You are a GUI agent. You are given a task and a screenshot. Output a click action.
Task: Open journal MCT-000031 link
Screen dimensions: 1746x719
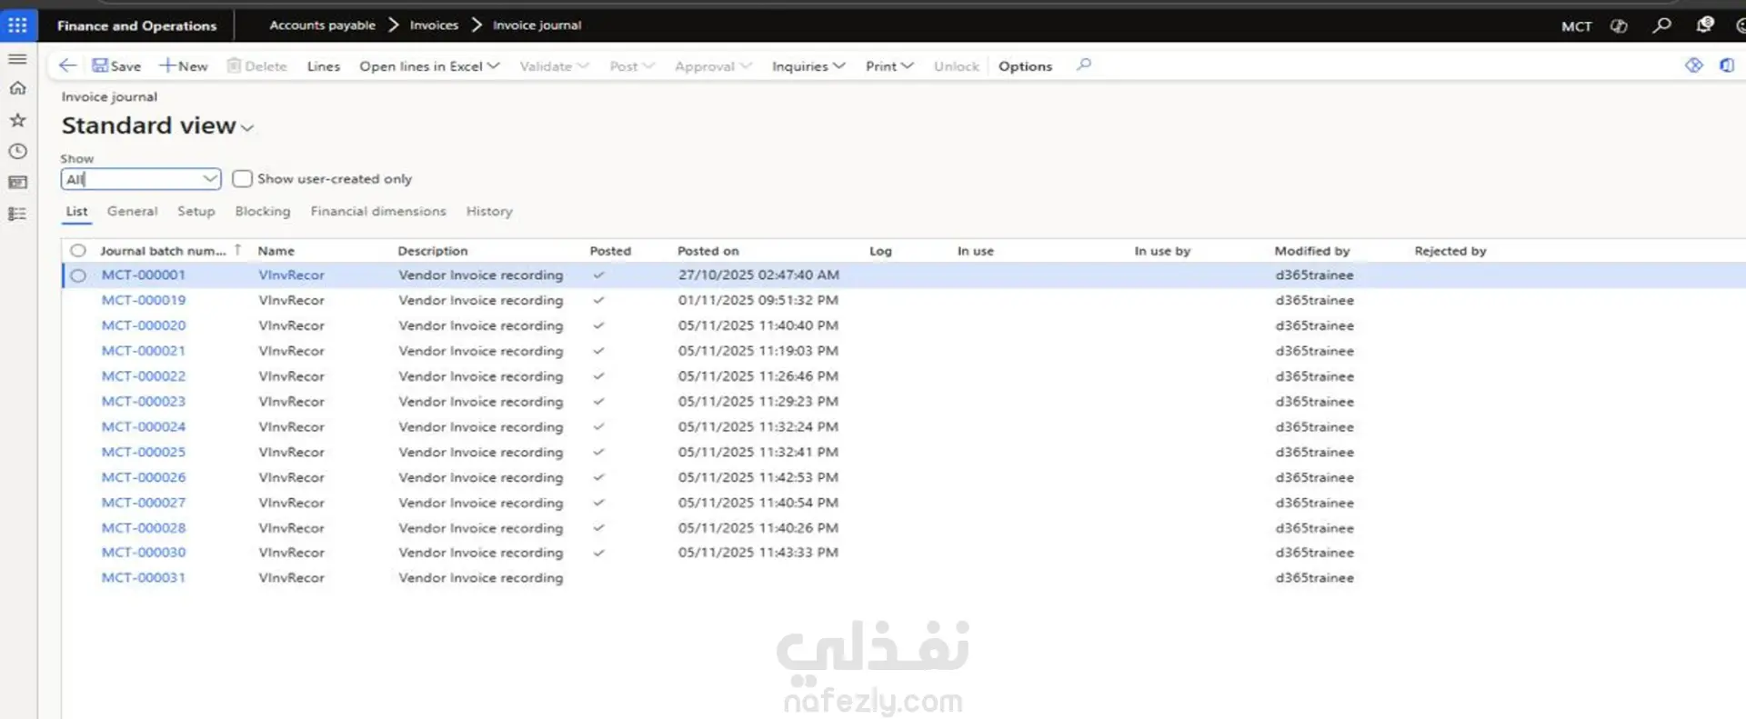coord(144,578)
